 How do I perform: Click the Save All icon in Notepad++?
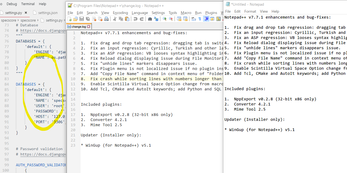[88, 19]
